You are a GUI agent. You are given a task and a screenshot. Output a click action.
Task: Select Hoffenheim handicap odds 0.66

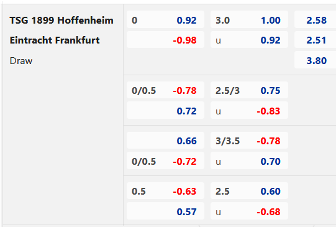point(165,141)
